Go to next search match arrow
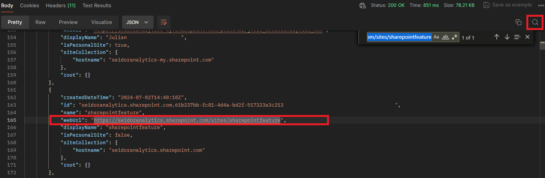The width and height of the screenshot is (545, 178). (507, 37)
